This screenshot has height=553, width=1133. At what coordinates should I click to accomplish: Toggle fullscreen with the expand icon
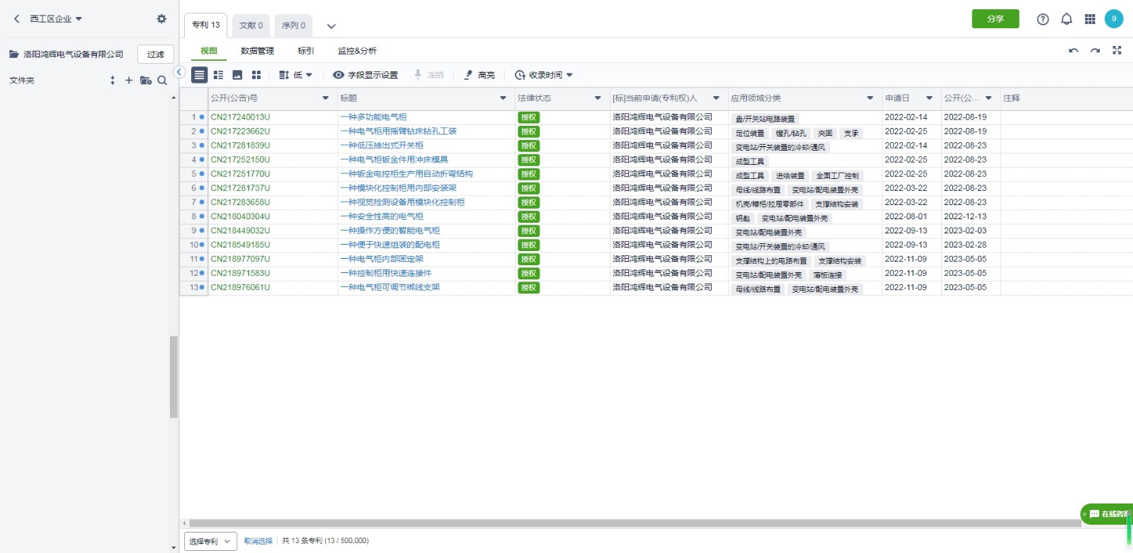click(1117, 50)
